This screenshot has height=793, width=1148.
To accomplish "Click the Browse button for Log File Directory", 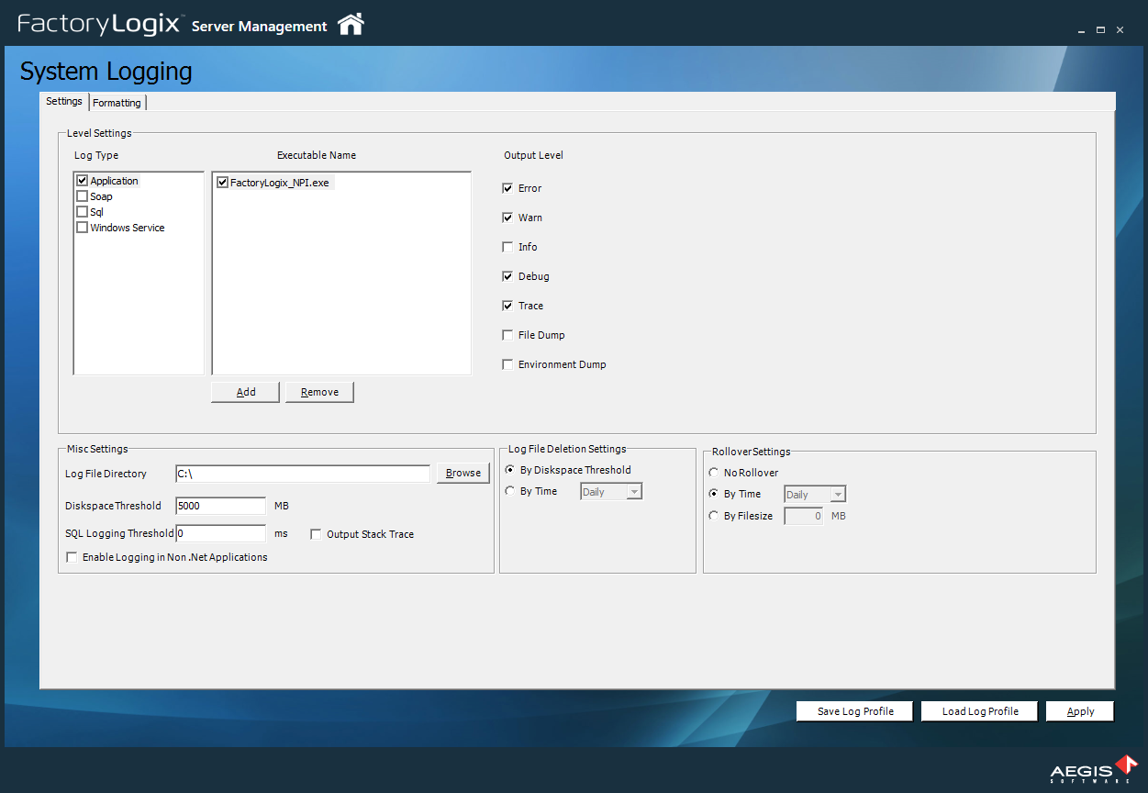I will pos(463,473).
